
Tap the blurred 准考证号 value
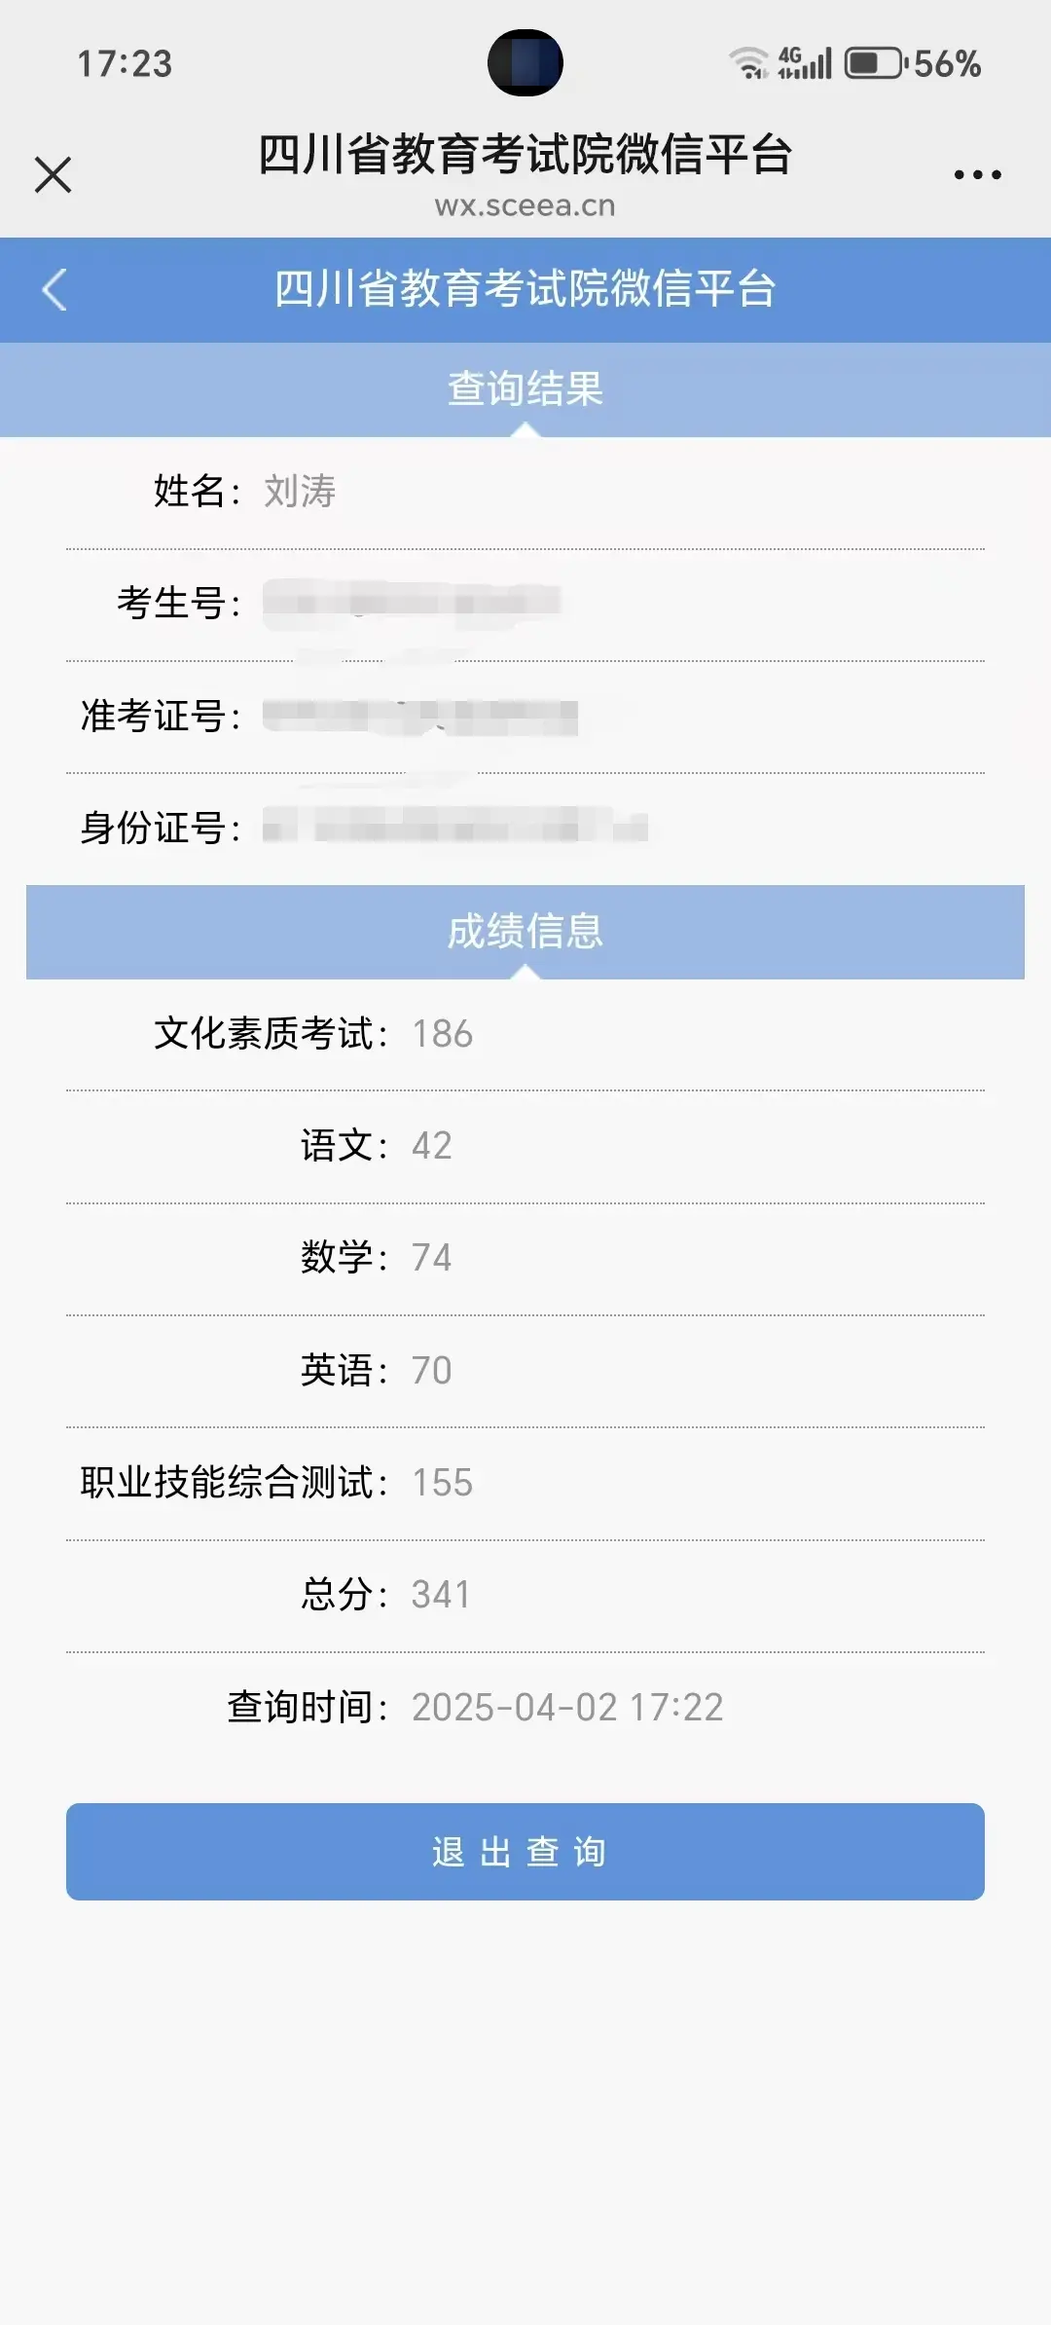point(420,717)
